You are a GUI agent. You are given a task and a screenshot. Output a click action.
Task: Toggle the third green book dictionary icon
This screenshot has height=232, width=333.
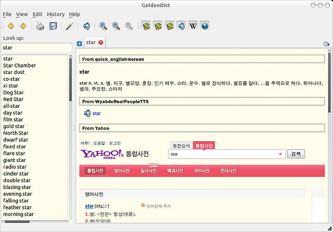tap(170, 26)
